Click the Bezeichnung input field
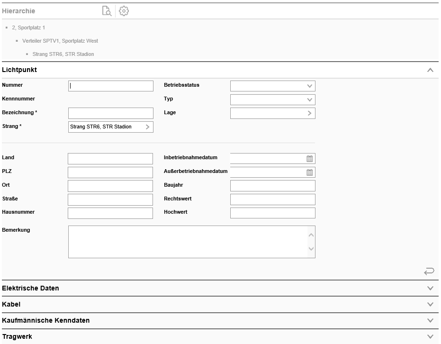 click(x=111, y=113)
